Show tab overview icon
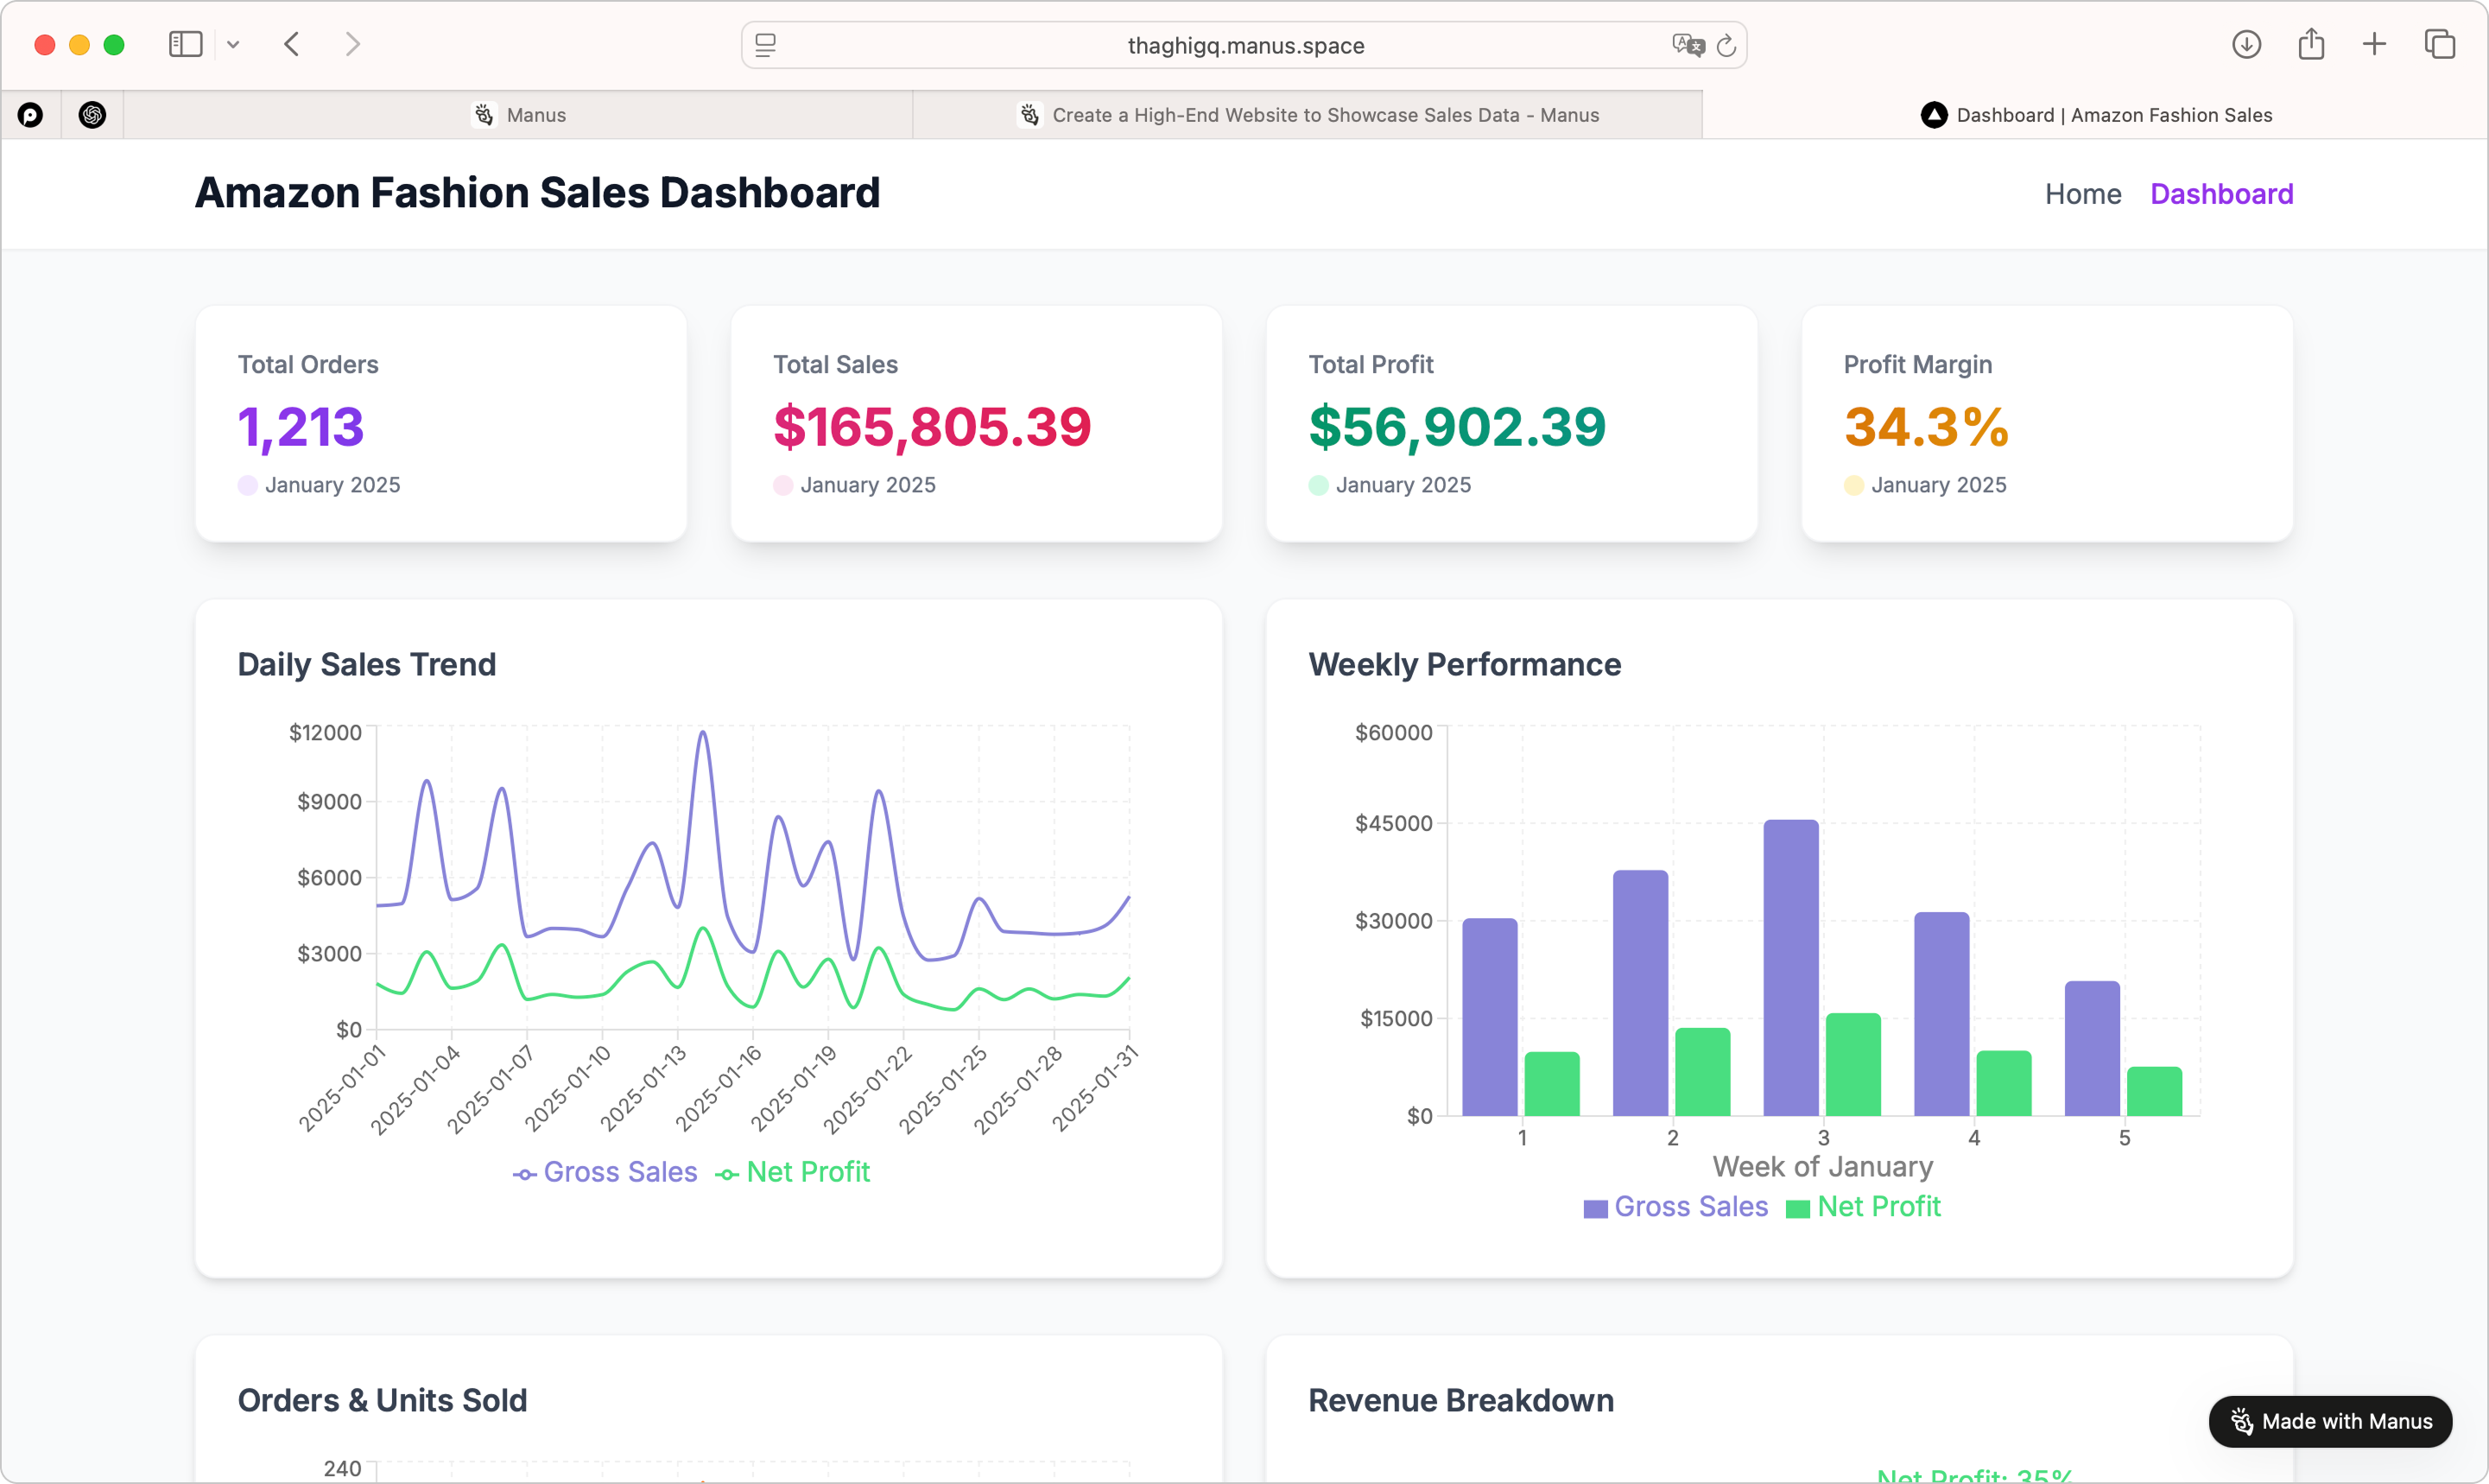Viewport: 2489px width, 1484px height. [2439, 44]
